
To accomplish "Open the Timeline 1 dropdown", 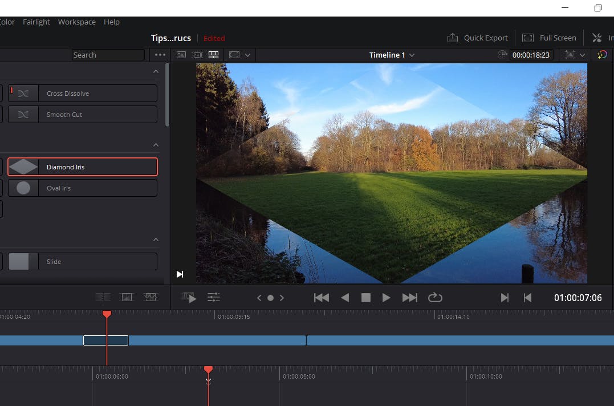I will point(392,55).
